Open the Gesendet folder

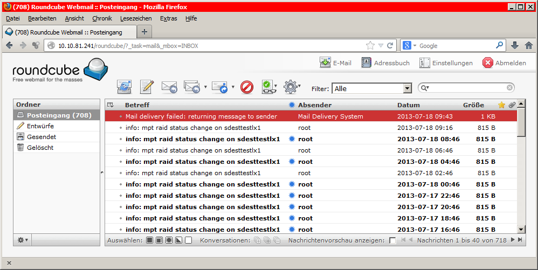(42, 137)
